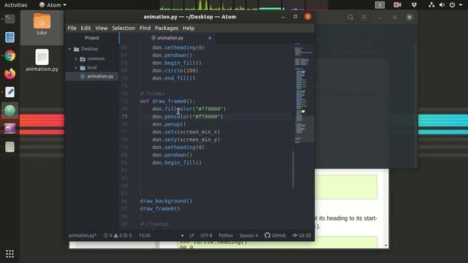Click the modified dot on animation.py tab
This screenshot has width=468, height=263.
[210, 38]
